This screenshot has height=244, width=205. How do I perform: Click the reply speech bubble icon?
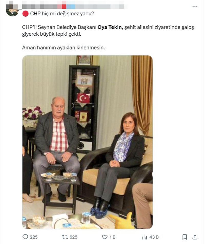click(25, 237)
